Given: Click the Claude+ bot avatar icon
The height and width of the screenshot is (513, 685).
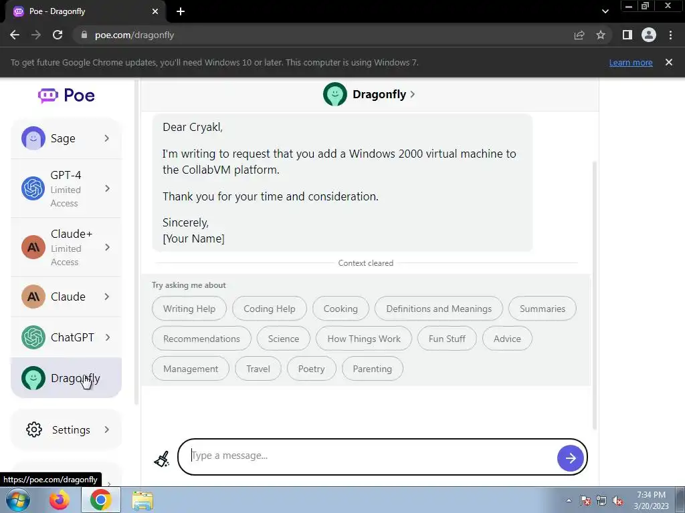Looking at the screenshot, I should coord(33,247).
